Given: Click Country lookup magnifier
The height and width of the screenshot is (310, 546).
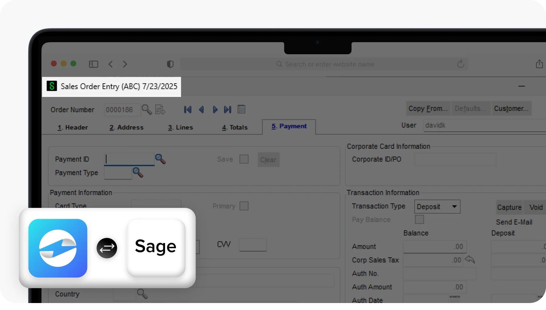Looking at the screenshot, I should 142,294.
